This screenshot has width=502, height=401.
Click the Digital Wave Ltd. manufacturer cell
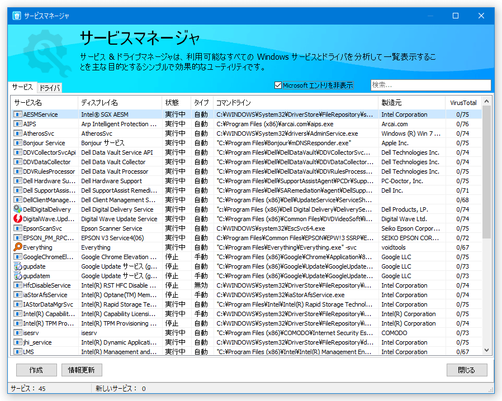(404, 219)
